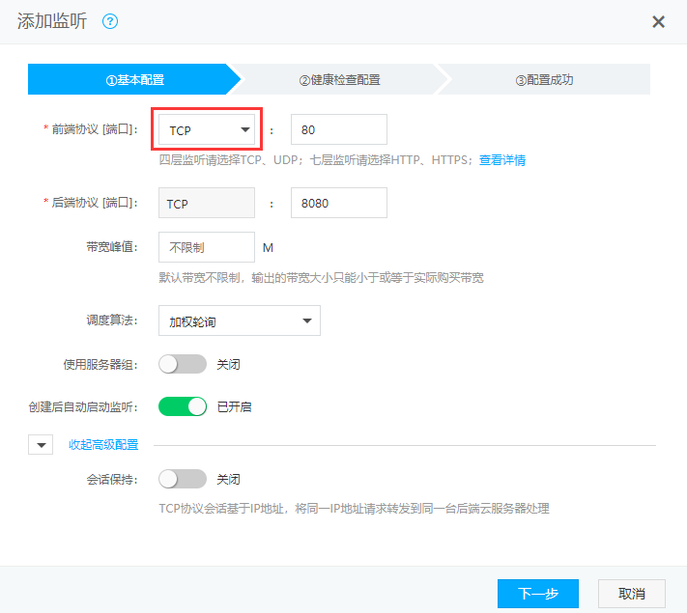Viewport: 687px width, 613px height.
Task: Close the 添加监听 dialog with X
Action: [x=658, y=21]
